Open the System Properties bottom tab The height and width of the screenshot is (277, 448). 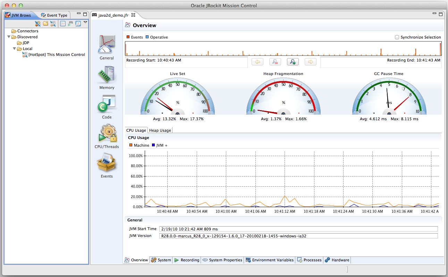point(222,260)
